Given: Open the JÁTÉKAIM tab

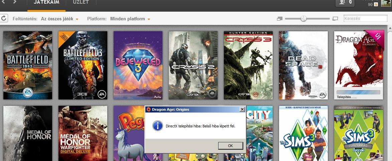Looking at the screenshot, I should pyautogui.click(x=46, y=2).
